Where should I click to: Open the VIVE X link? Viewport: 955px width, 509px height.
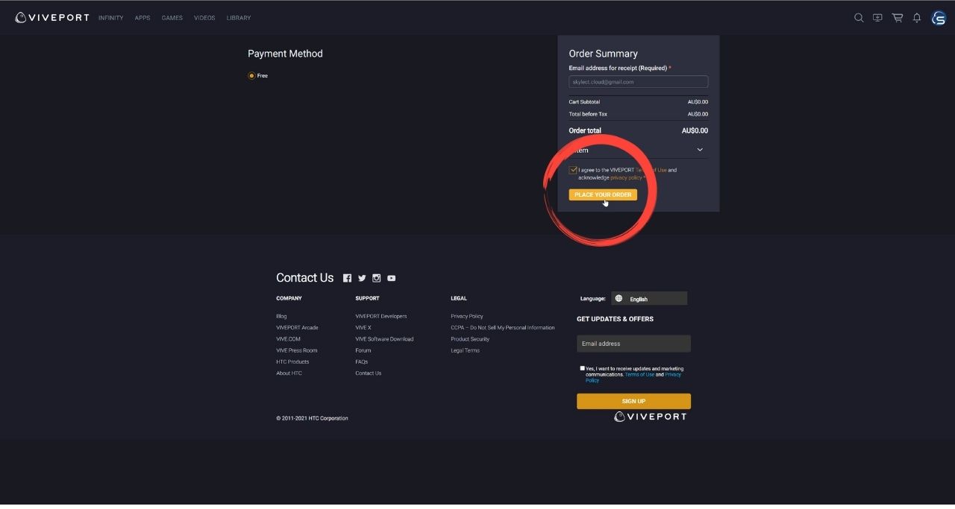point(363,328)
